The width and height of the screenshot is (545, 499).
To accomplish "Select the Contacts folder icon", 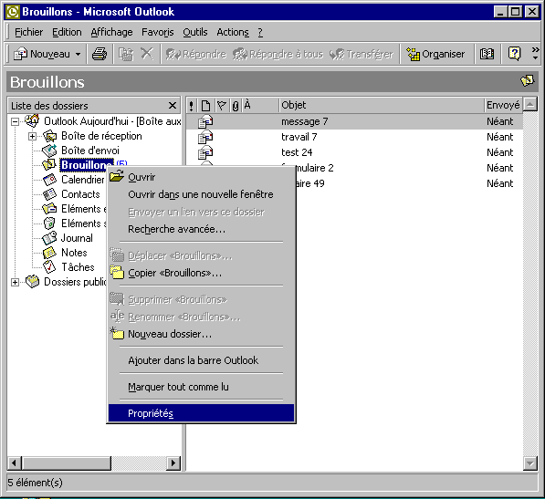I will point(49,194).
